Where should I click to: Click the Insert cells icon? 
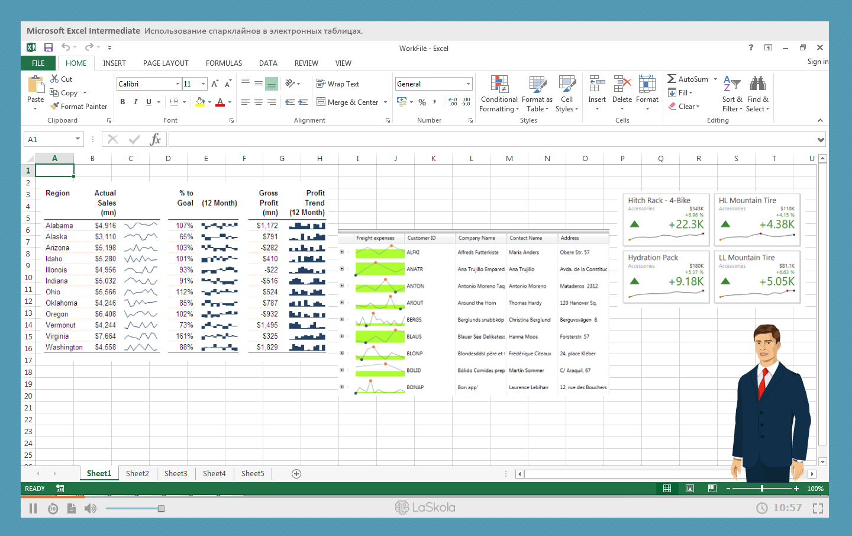(596, 85)
